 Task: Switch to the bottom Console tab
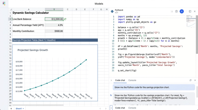132,108
